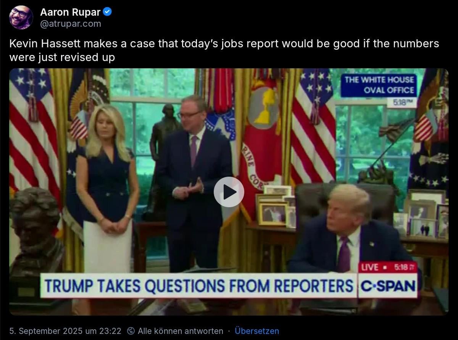Click the reply-settings icon beside 'Alle können antworten'

pos(131,331)
